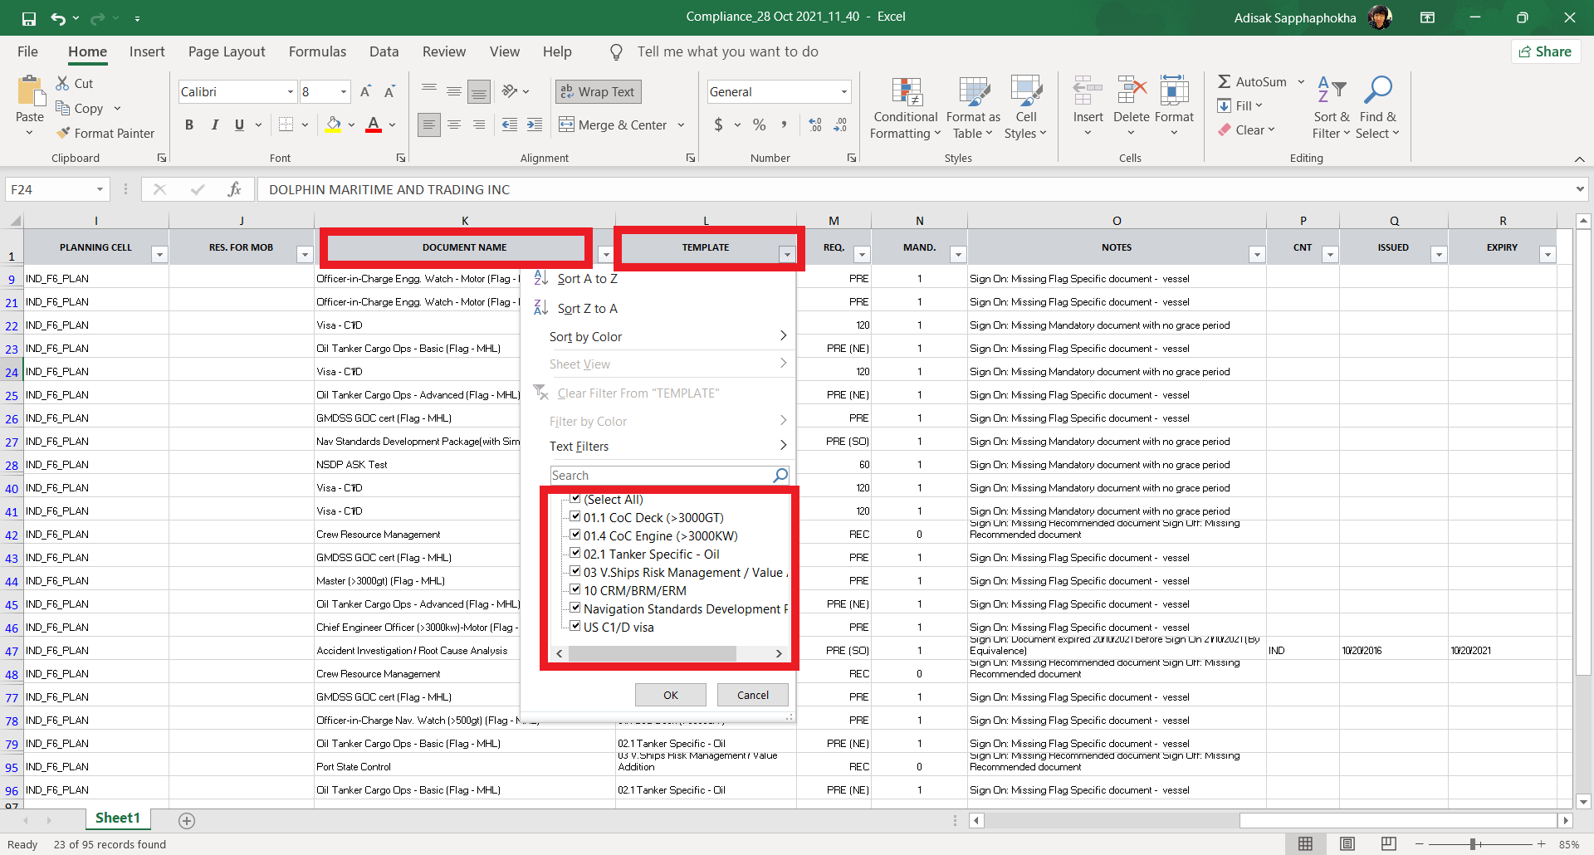Image resolution: width=1594 pixels, height=855 pixels.
Task: Click the Format Painter brush icon
Action: [63, 133]
